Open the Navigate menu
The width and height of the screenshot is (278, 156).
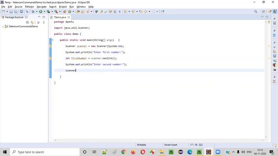coord(42,7)
